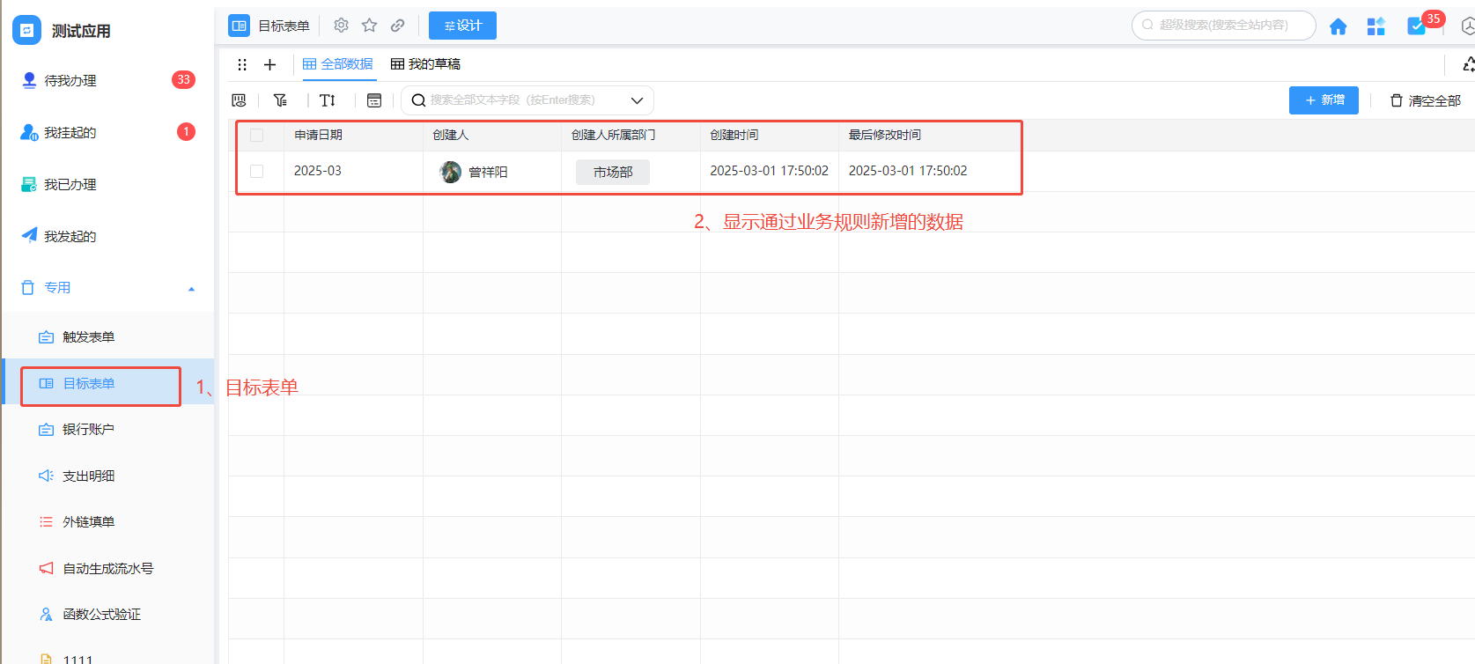Screen dimensions: 1475x664
Task: Open 银行账户 in the sidebar
Action: click(88, 430)
